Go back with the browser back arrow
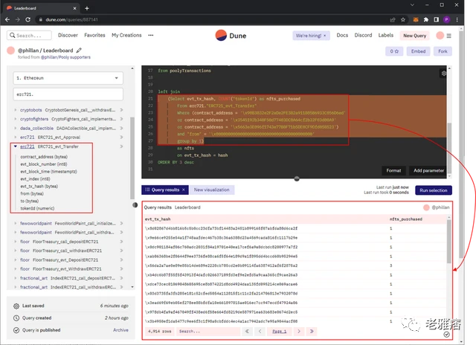Viewport: 476px width, 345px height. click(7, 19)
